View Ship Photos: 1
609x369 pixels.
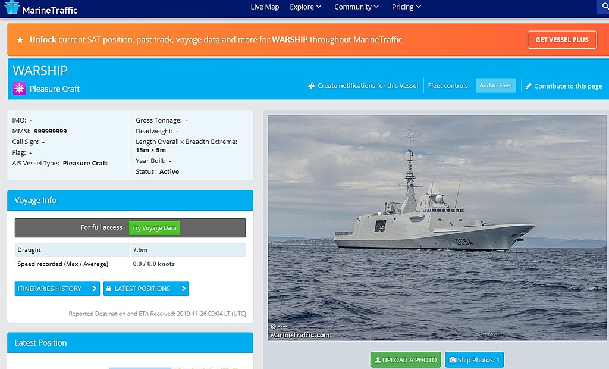(x=475, y=360)
